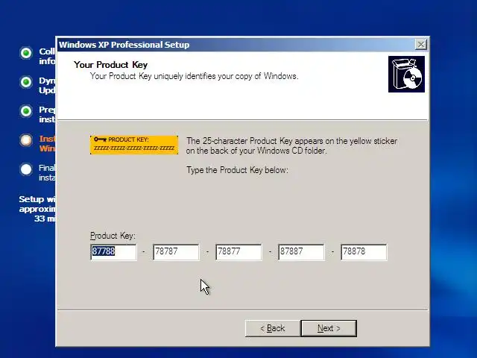The width and height of the screenshot is (477, 358).
Task: Click the orange Installing Windows step indicator
Action: 26,140
